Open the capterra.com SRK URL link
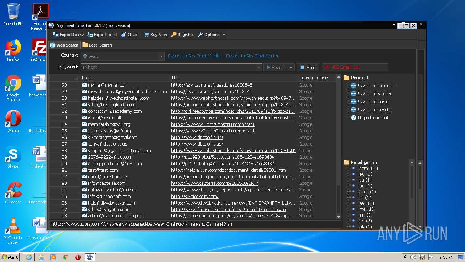465x262 pixels. (x=215, y=183)
